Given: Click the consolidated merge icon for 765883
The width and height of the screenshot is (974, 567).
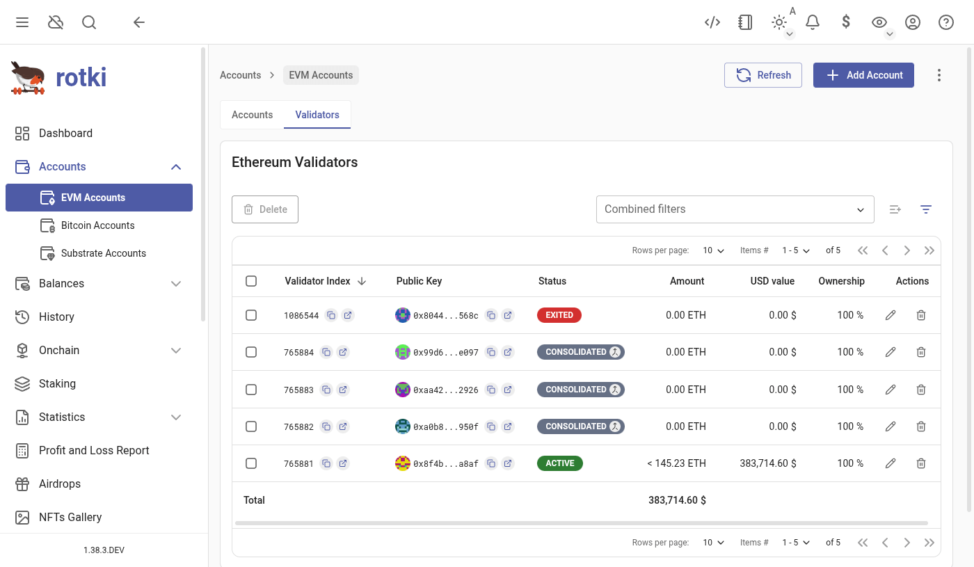Looking at the screenshot, I should pyautogui.click(x=615, y=390).
